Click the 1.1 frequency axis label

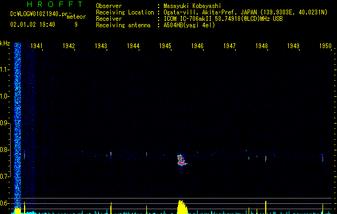5,70
